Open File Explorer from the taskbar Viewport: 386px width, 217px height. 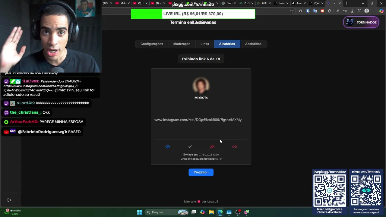pos(211,212)
